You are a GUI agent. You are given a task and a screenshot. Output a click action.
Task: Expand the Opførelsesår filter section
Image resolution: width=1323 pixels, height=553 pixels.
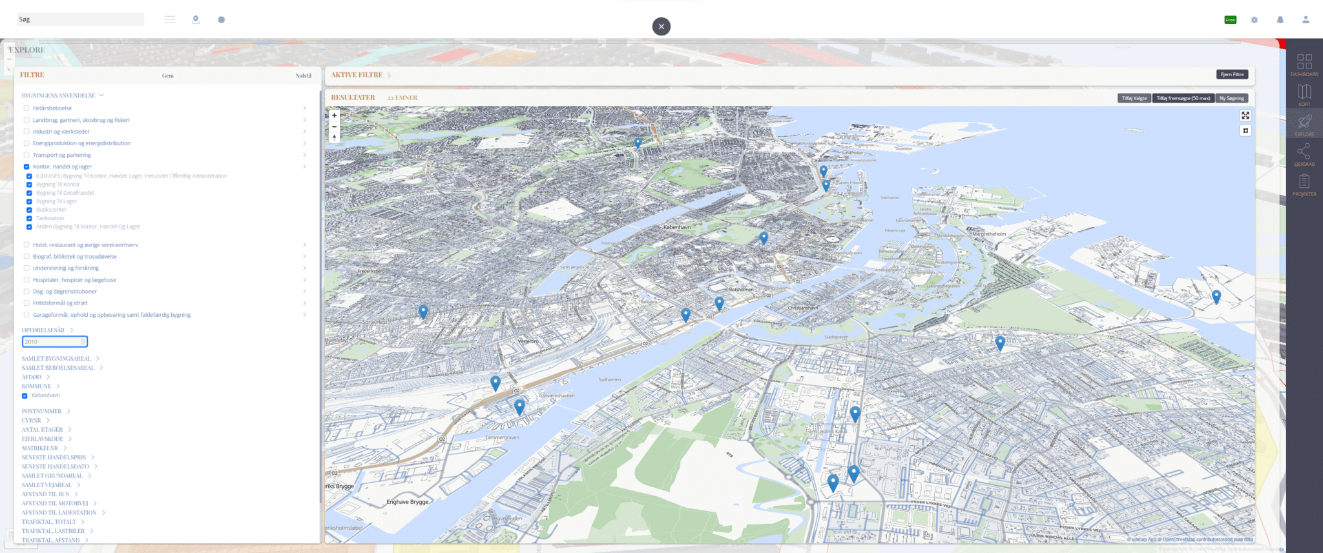pos(71,330)
